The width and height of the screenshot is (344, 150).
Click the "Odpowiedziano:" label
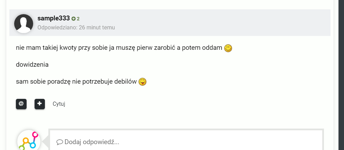pos(57,27)
